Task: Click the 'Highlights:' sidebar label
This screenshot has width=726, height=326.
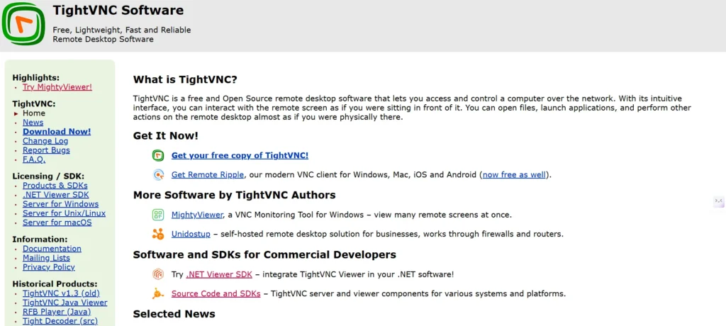Action: pyautogui.click(x=36, y=78)
